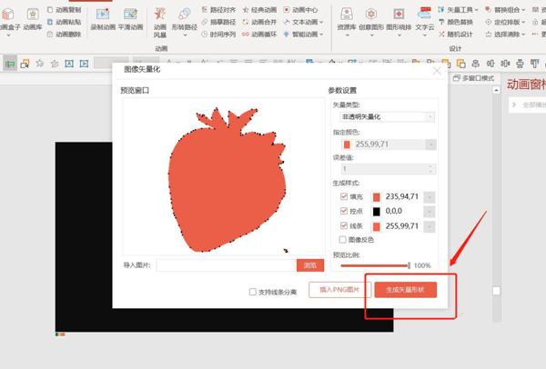Open the 动画库 animation library

33,19
